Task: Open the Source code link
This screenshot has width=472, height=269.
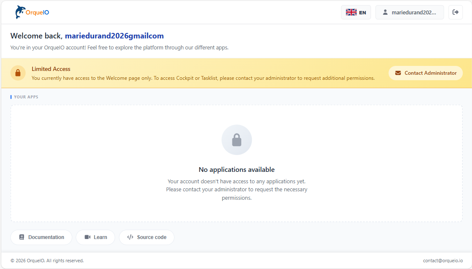Action: [147, 237]
